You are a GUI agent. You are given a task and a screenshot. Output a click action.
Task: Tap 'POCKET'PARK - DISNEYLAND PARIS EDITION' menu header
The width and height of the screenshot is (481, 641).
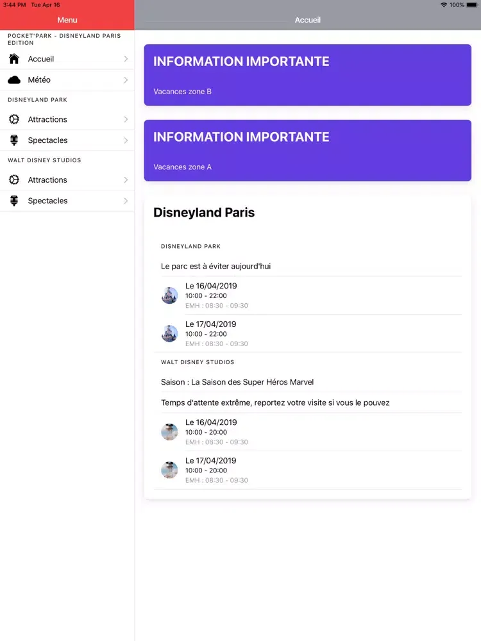tap(64, 39)
